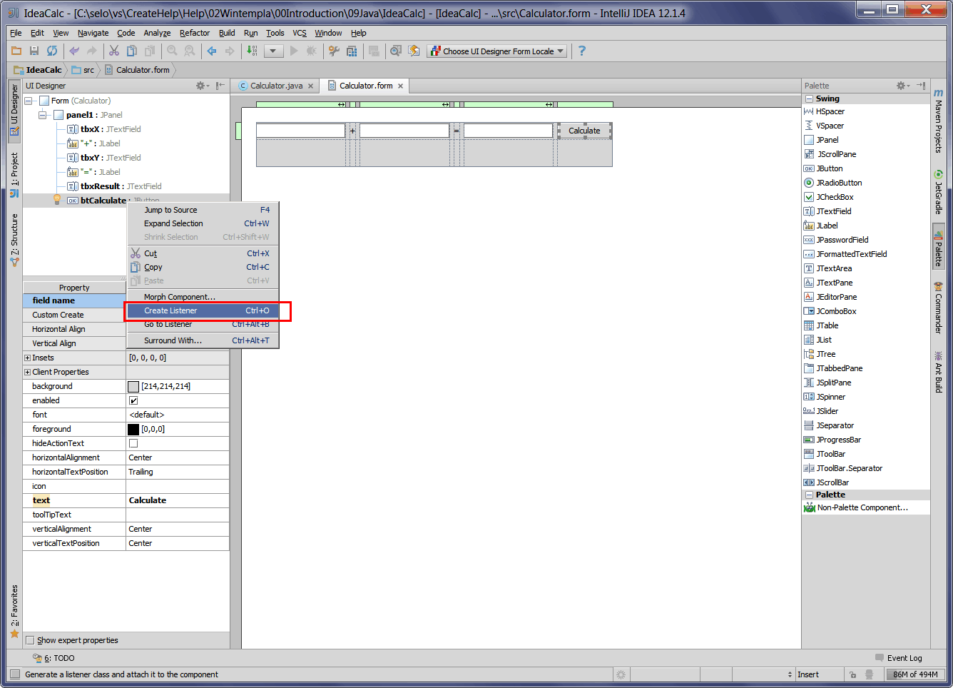Toggle the Palette tool window button
The width and height of the screenshot is (953, 688).
click(x=939, y=247)
